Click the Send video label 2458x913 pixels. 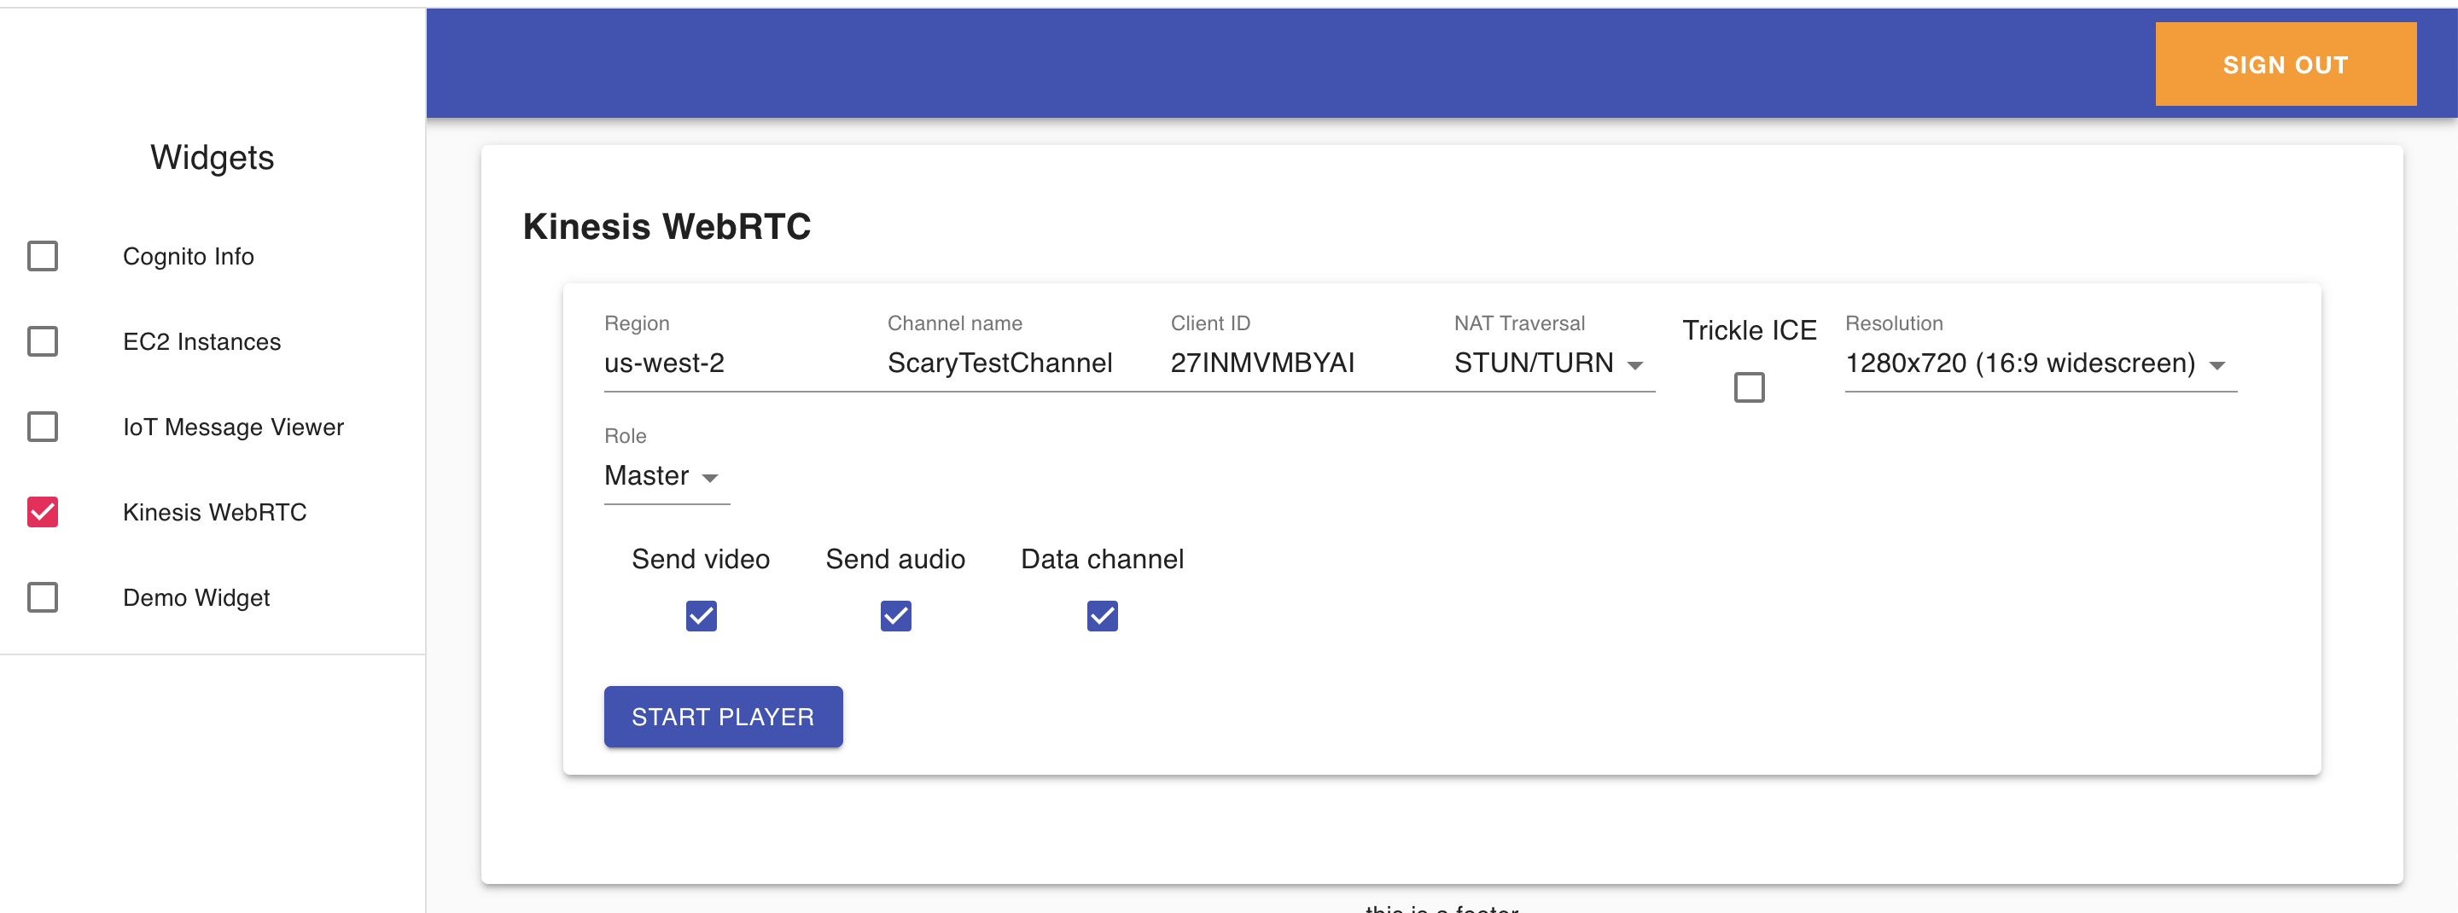(701, 559)
